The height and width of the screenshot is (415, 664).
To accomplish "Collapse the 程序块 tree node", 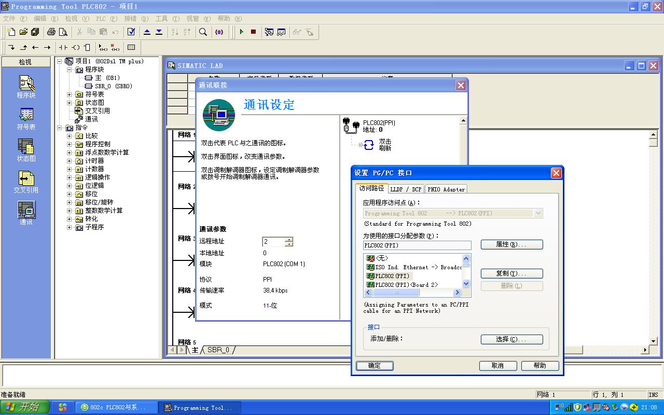I will coord(70,70).
